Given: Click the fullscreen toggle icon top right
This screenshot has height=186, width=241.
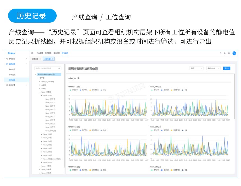Looking at the screenshot, I should 228,53.
